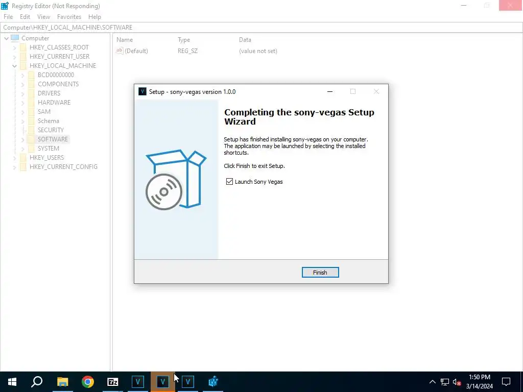Expand the SAM key chevron
523x392 pixels.
pyautogui.click(x=22, y=112)
